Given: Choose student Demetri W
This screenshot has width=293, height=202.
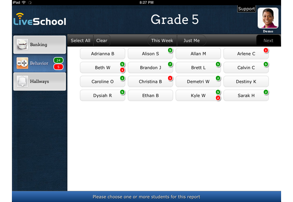Looking at the screenshot, I should (x=198, y=81).
